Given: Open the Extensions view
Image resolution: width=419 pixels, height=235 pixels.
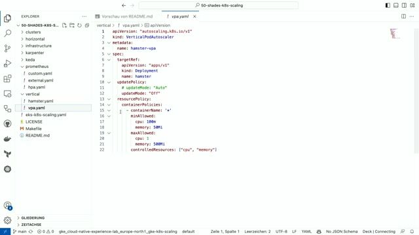Looking at the screenshot, I should click(7, 78).
